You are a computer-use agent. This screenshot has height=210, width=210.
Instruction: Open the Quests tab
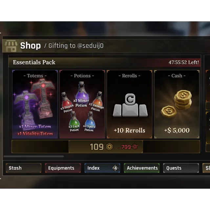coord(181,168)
